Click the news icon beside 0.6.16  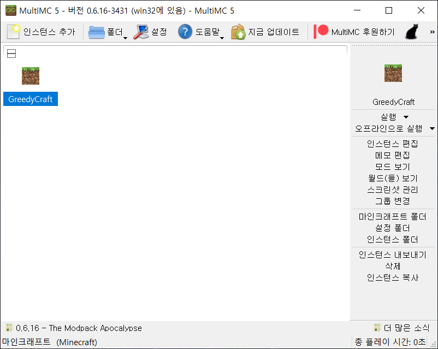tap(9, 328)
